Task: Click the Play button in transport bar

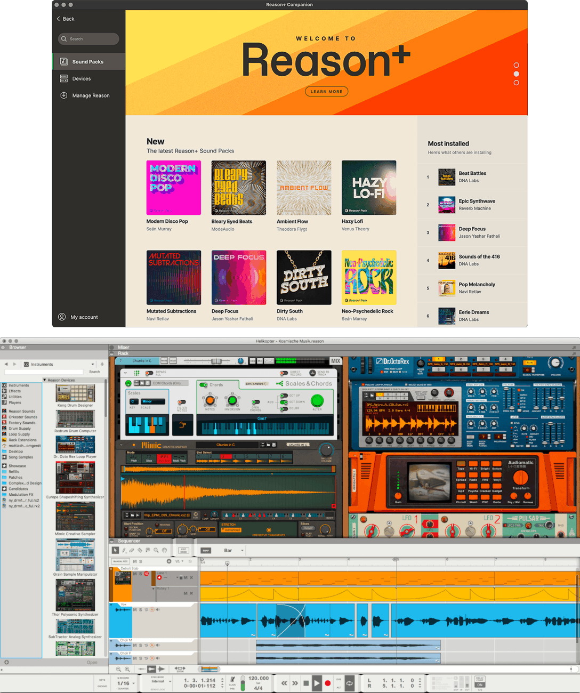Action: coord(317,683)
